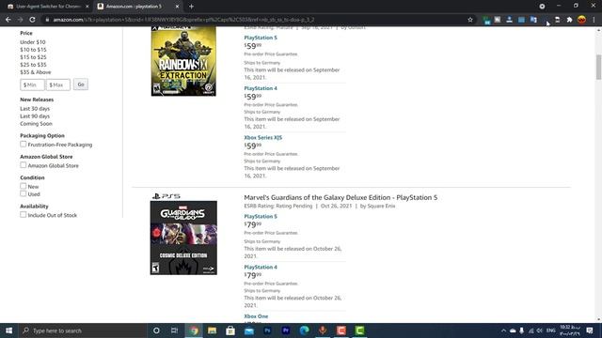Show hidden system tray icons
Viewport: 602px width, 338px height.
(x=503, y=330)
